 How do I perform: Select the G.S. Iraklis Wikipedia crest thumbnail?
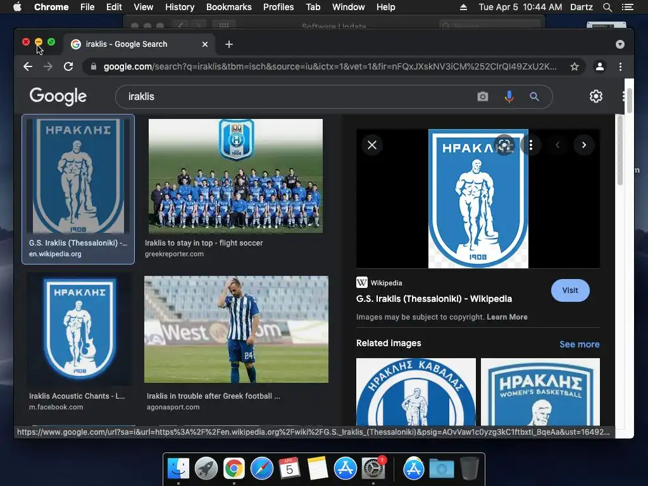tap(78, 176)
